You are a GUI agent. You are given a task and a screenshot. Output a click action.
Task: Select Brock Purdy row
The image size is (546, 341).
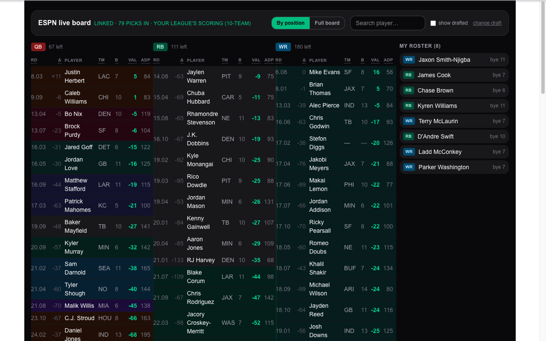pos(92,130)
